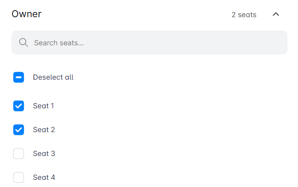Click the empty Seat 3 checkbox square
This screenshot has height=187, width=298.
point(19,154)
